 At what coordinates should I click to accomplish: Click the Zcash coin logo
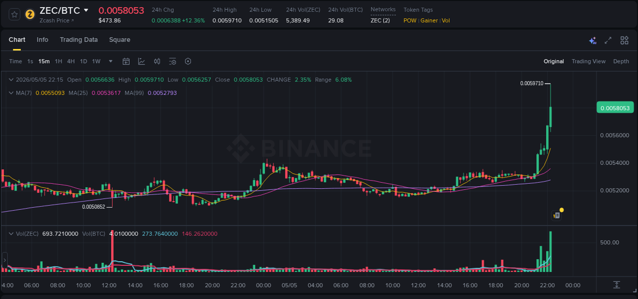pos(30,14)
